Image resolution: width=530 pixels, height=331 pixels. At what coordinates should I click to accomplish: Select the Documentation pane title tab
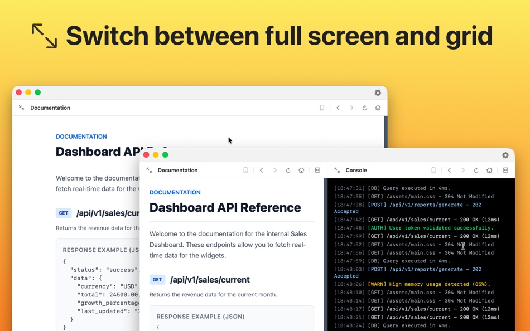(177, 170)
